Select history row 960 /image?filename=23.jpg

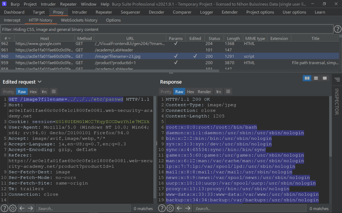pos(169,57)
